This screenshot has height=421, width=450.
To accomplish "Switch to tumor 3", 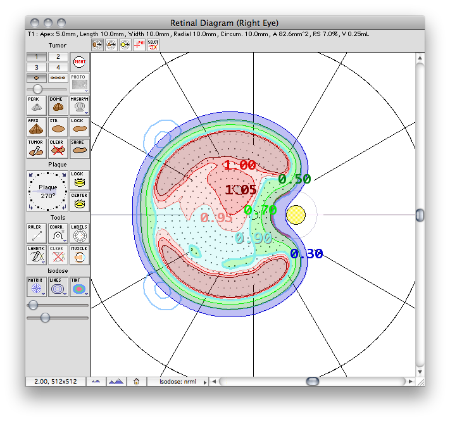I will pyautogui.click(x=37, y=68).
